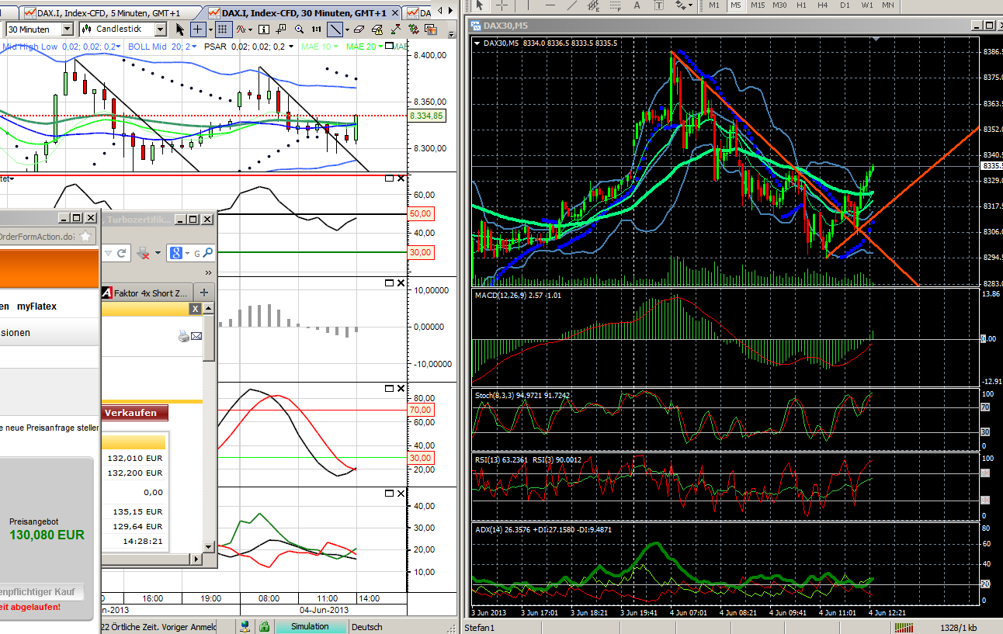The height and width of the screenshot is (634, 1003).
Task: Switch to H4 timeframe
Action: point(823,5)
